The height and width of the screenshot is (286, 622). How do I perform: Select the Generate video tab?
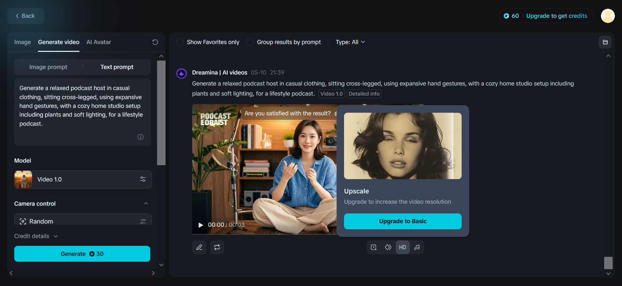[59, 42]
